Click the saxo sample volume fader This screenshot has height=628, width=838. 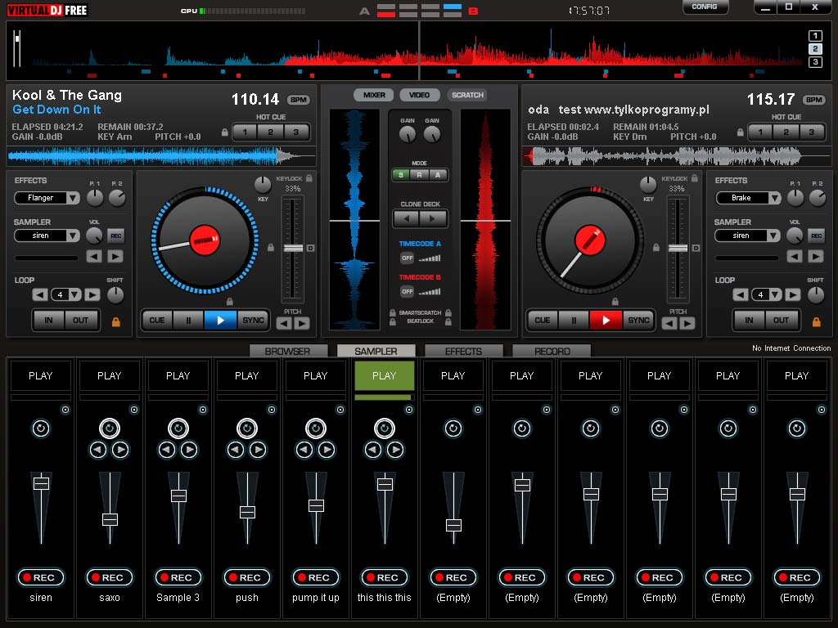pyautogui.click(x=110, y=519)
